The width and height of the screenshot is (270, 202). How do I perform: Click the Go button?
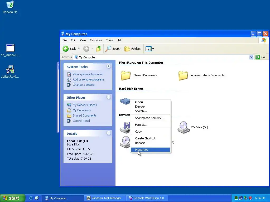tap(260, 57)
